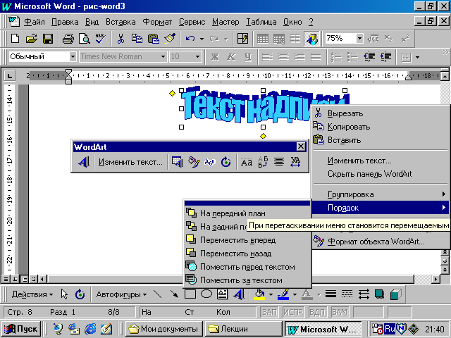The width and height of the screenshot is (451, 338).
Task: Toggle Bold formatting button Ж
Action: coord(215,56)
